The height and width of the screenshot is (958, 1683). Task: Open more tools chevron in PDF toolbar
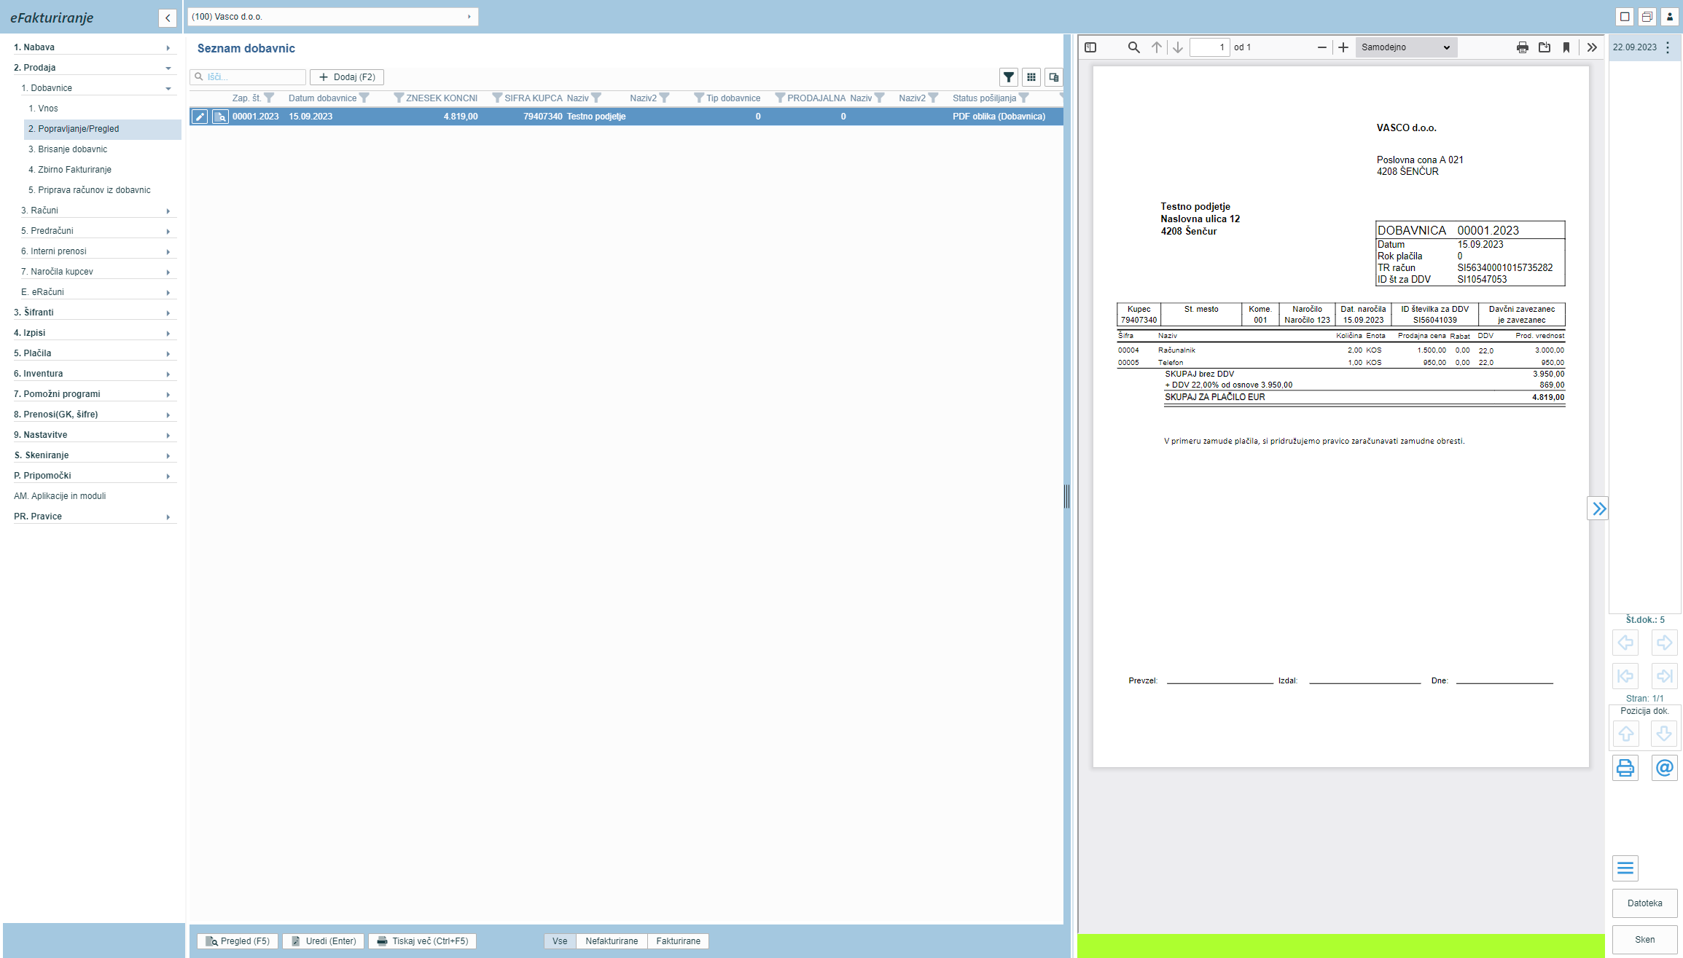(x=1592, y=47)
